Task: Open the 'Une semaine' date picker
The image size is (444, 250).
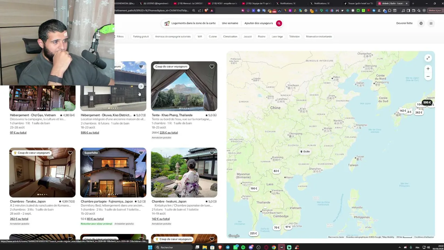Action: click(230, 23)
